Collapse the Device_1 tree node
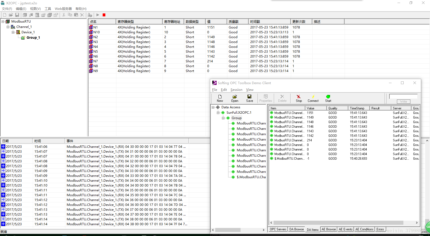The width and height of the screenshot is (430, 236). (13, 32)
